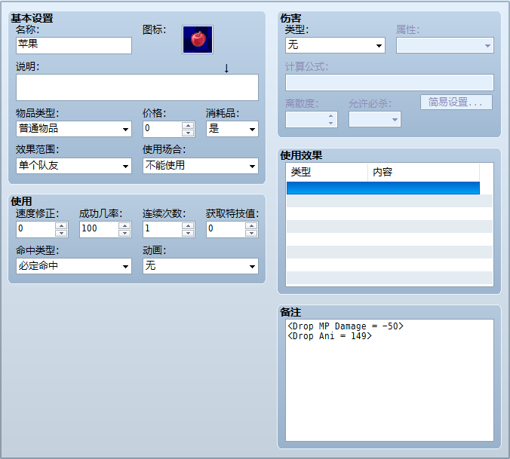The image size is (510, 459).
Task: Click inside the 备注 note text area
Action: 389,380
